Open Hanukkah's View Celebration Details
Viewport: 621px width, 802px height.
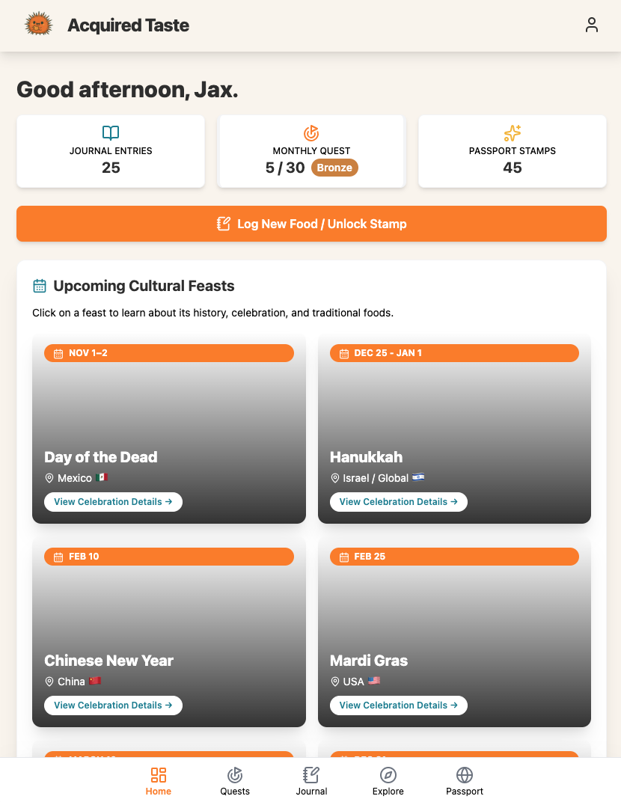click(x=398, y=501)
